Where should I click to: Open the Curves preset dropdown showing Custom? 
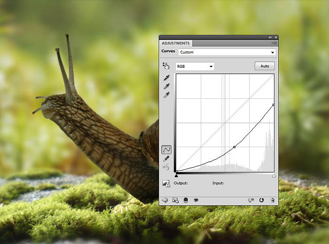227,52
